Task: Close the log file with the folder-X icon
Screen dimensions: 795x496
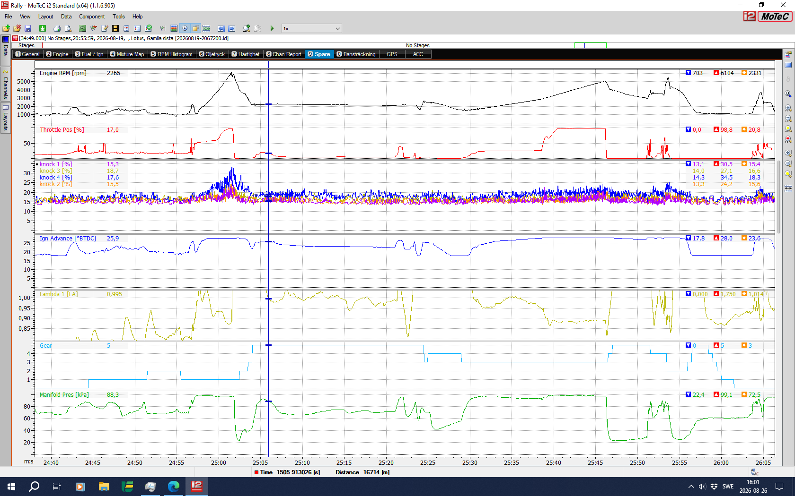Action: [x=17, y=28]
